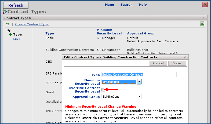211x124 pixels.
Task: Select grouping by Type
Action: [17, 34]
